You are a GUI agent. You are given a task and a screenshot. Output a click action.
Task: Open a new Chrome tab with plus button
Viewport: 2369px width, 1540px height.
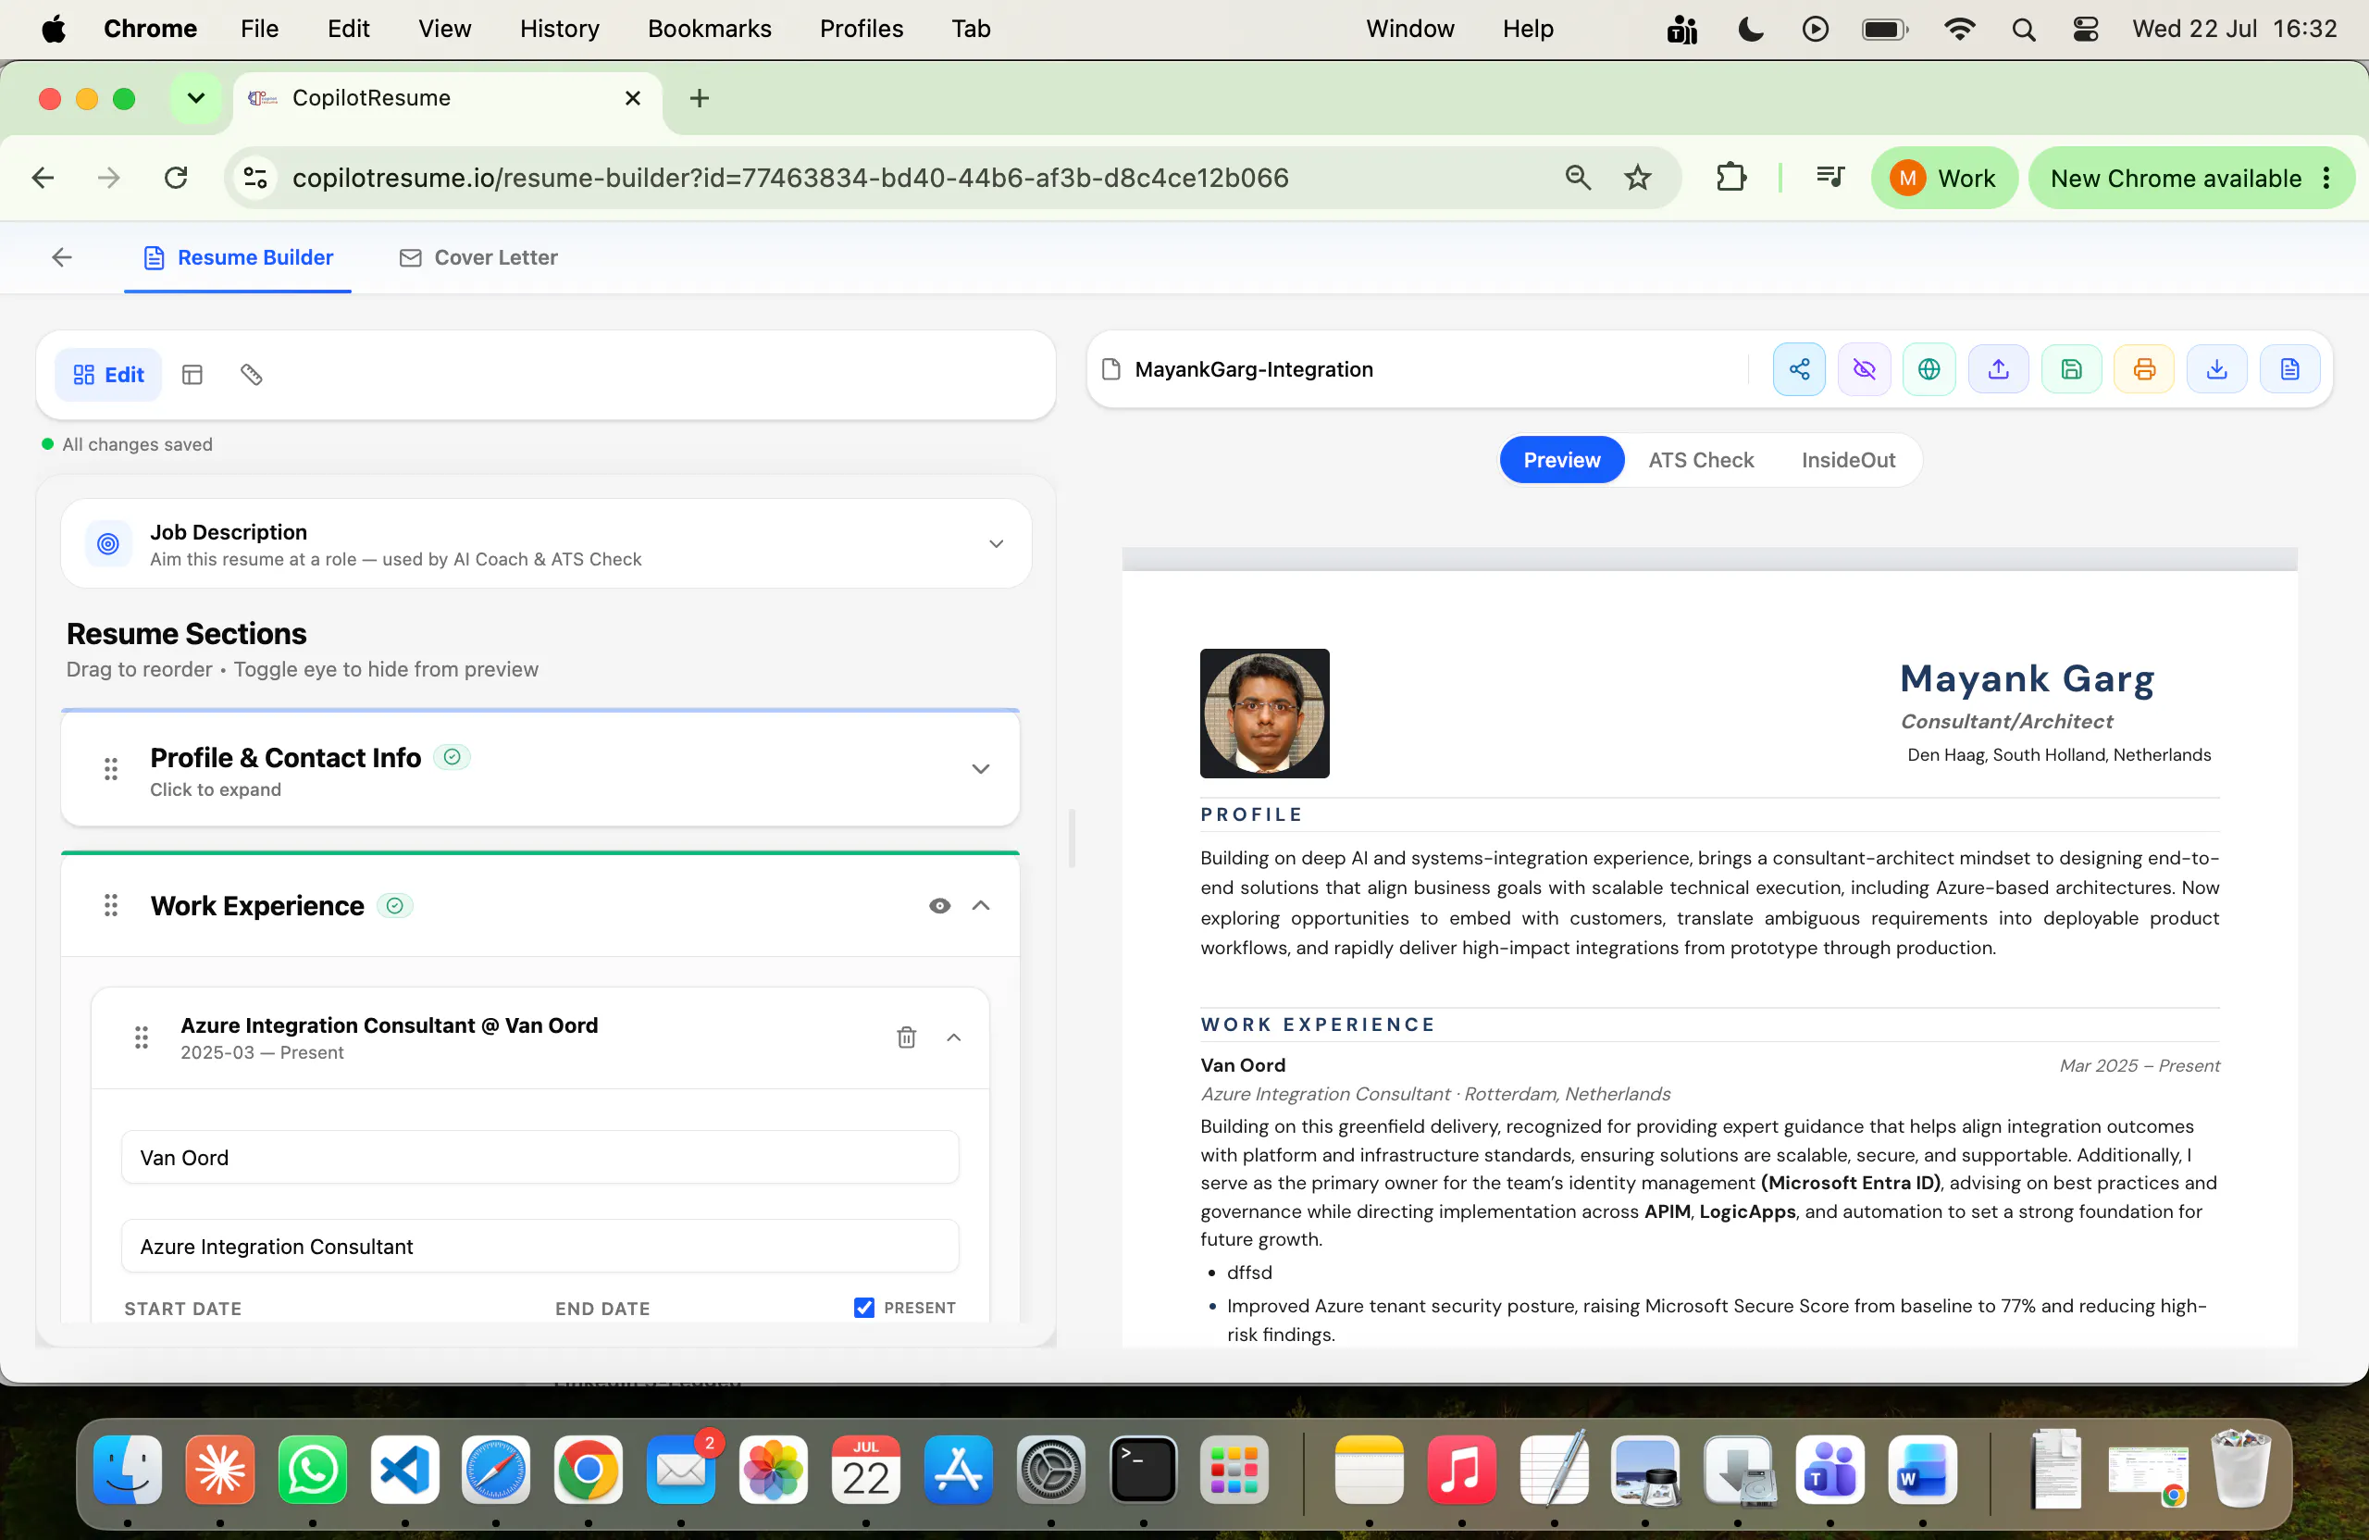click(700, 97)
